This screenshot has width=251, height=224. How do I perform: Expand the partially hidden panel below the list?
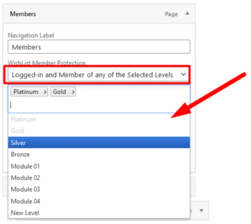201,210
